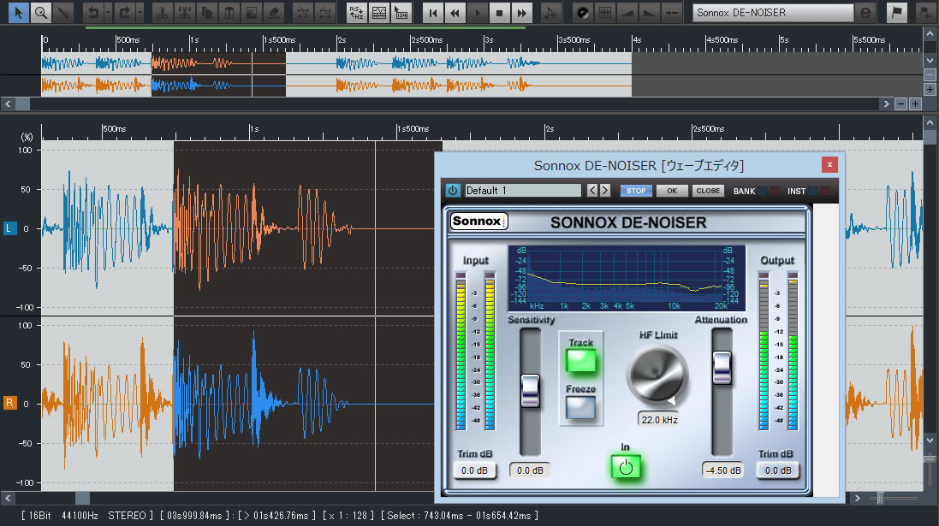Click the ms/Hz time unit icon
939x526 pixels.
point(355,13)
